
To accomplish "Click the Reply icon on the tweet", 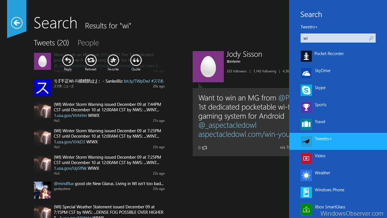I will 68,60.
